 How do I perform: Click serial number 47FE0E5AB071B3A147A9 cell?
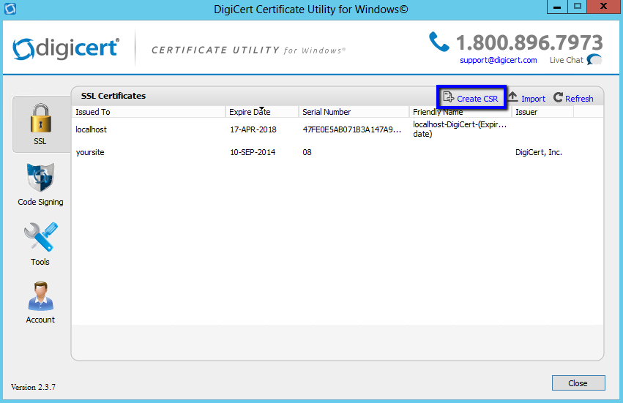[x=352, y=129]
